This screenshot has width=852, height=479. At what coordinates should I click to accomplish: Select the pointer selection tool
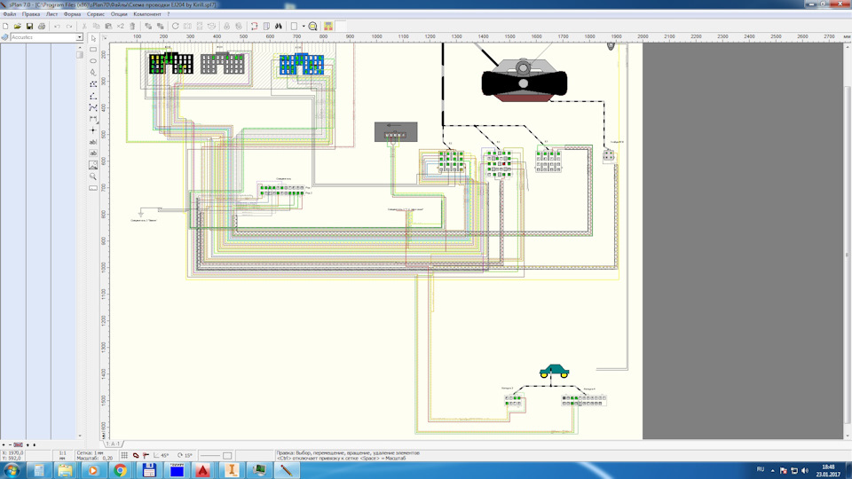(93, 39)
